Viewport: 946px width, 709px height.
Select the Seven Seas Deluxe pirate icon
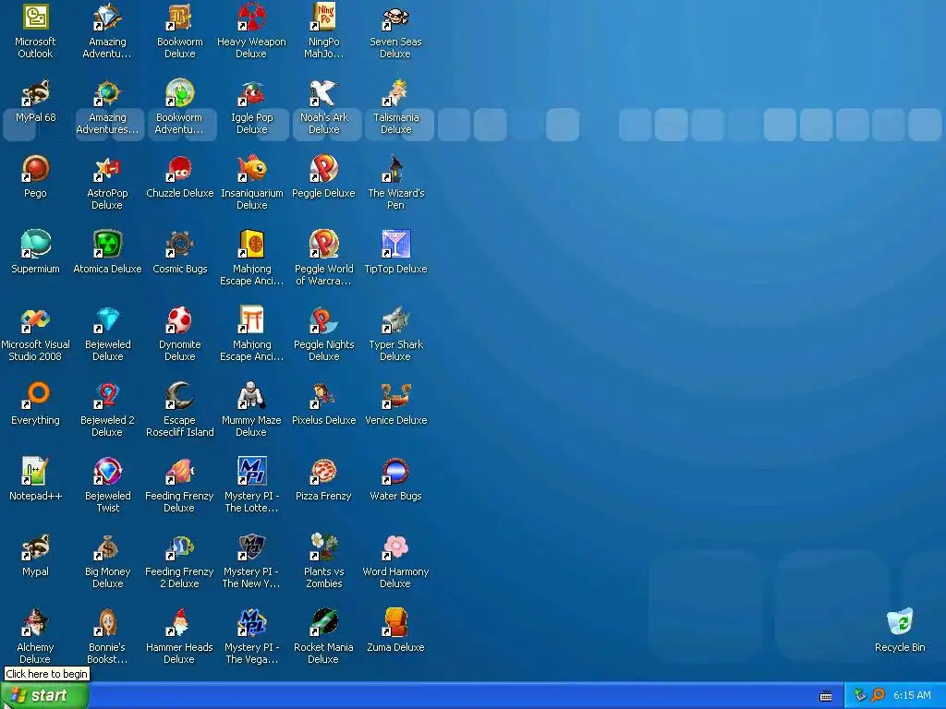pyautogui.click(x=395, y=17)
